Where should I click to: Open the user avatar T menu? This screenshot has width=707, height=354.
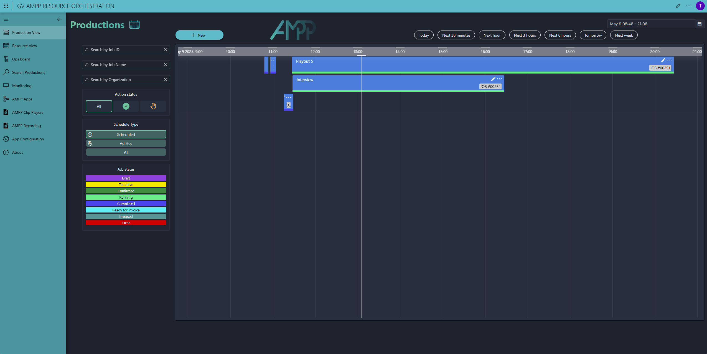point(700,6)
